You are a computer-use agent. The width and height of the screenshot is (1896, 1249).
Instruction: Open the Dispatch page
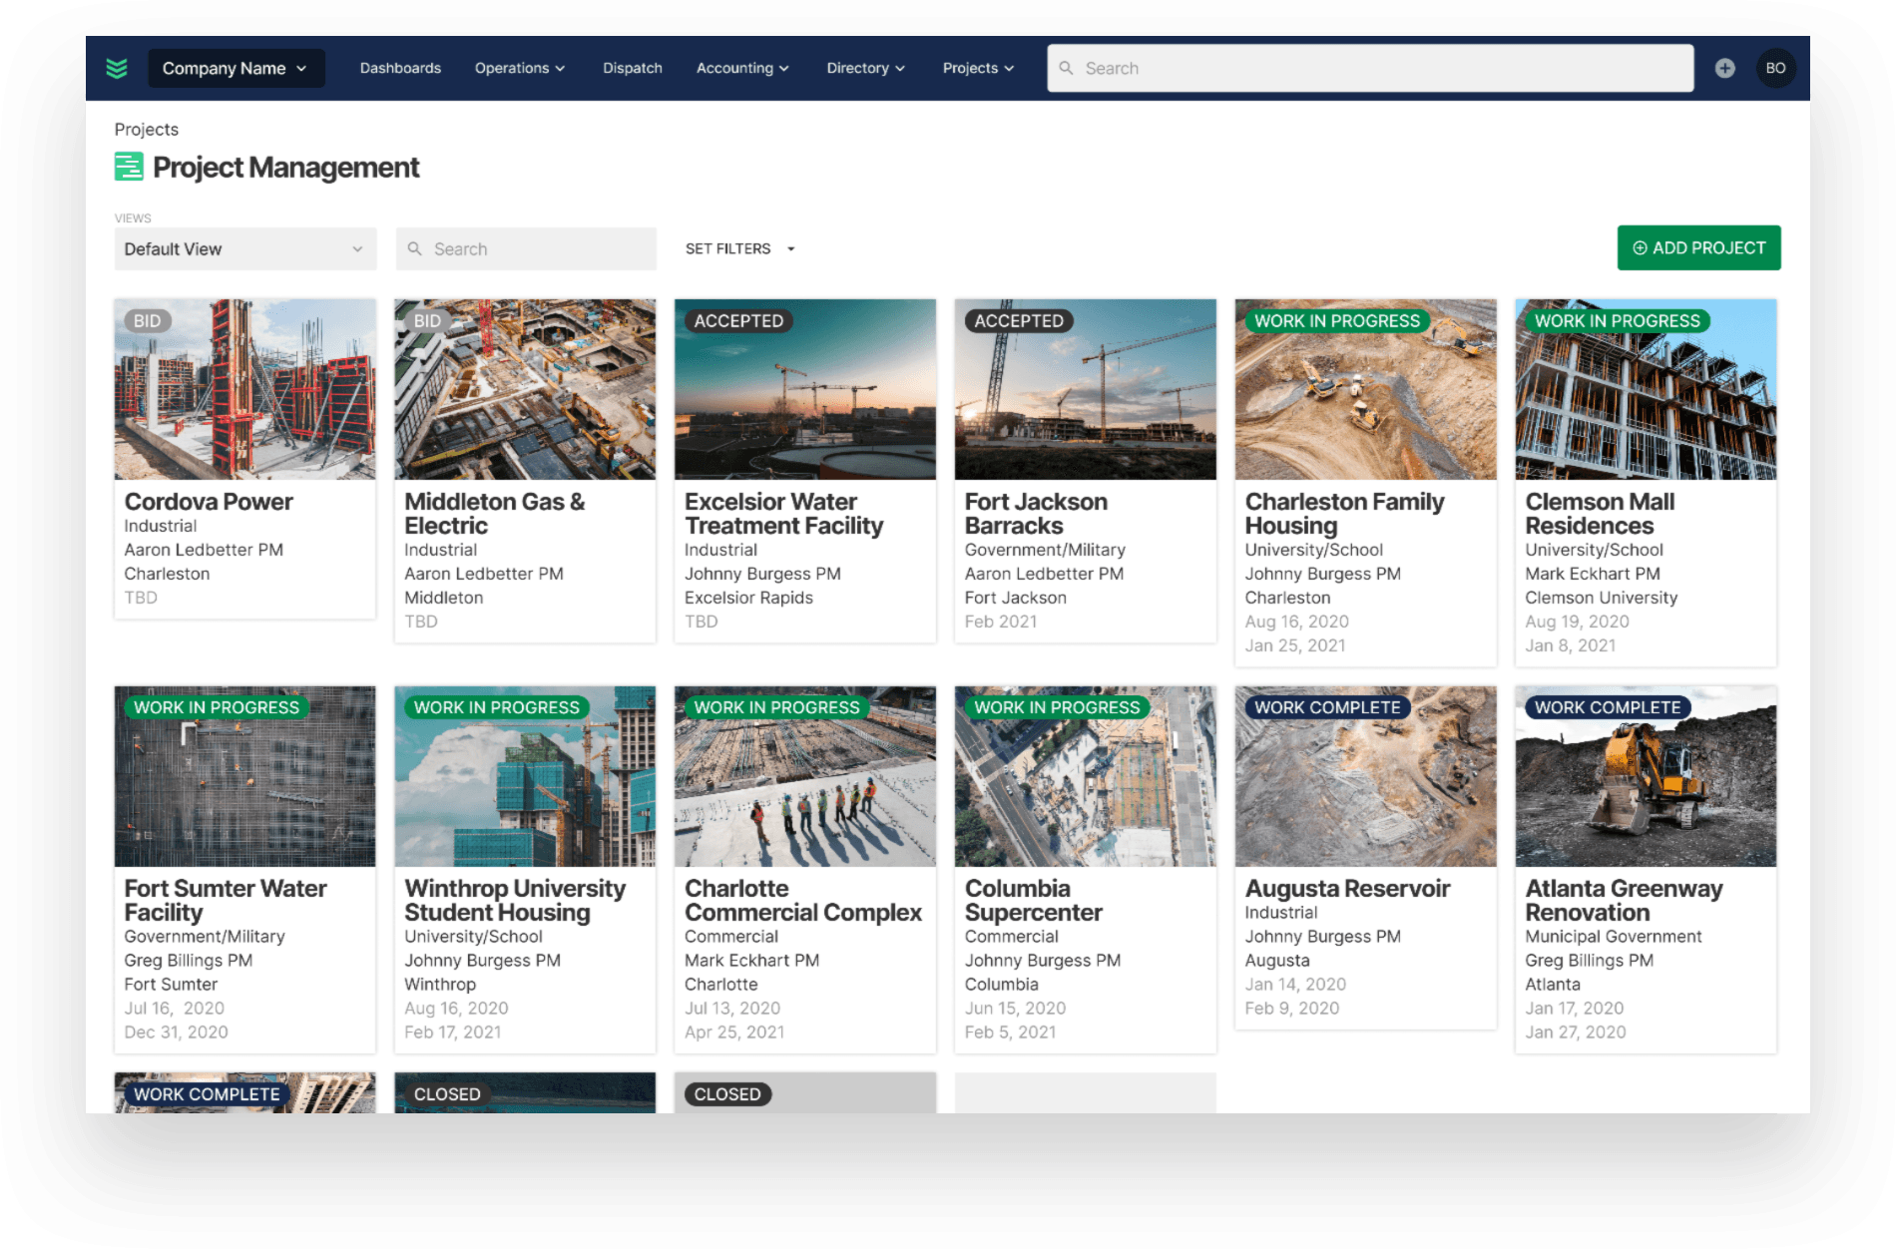pos(633,68)
